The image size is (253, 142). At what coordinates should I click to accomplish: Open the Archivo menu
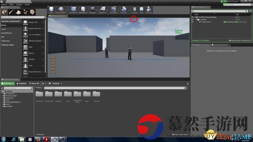[x=4, y=4]
